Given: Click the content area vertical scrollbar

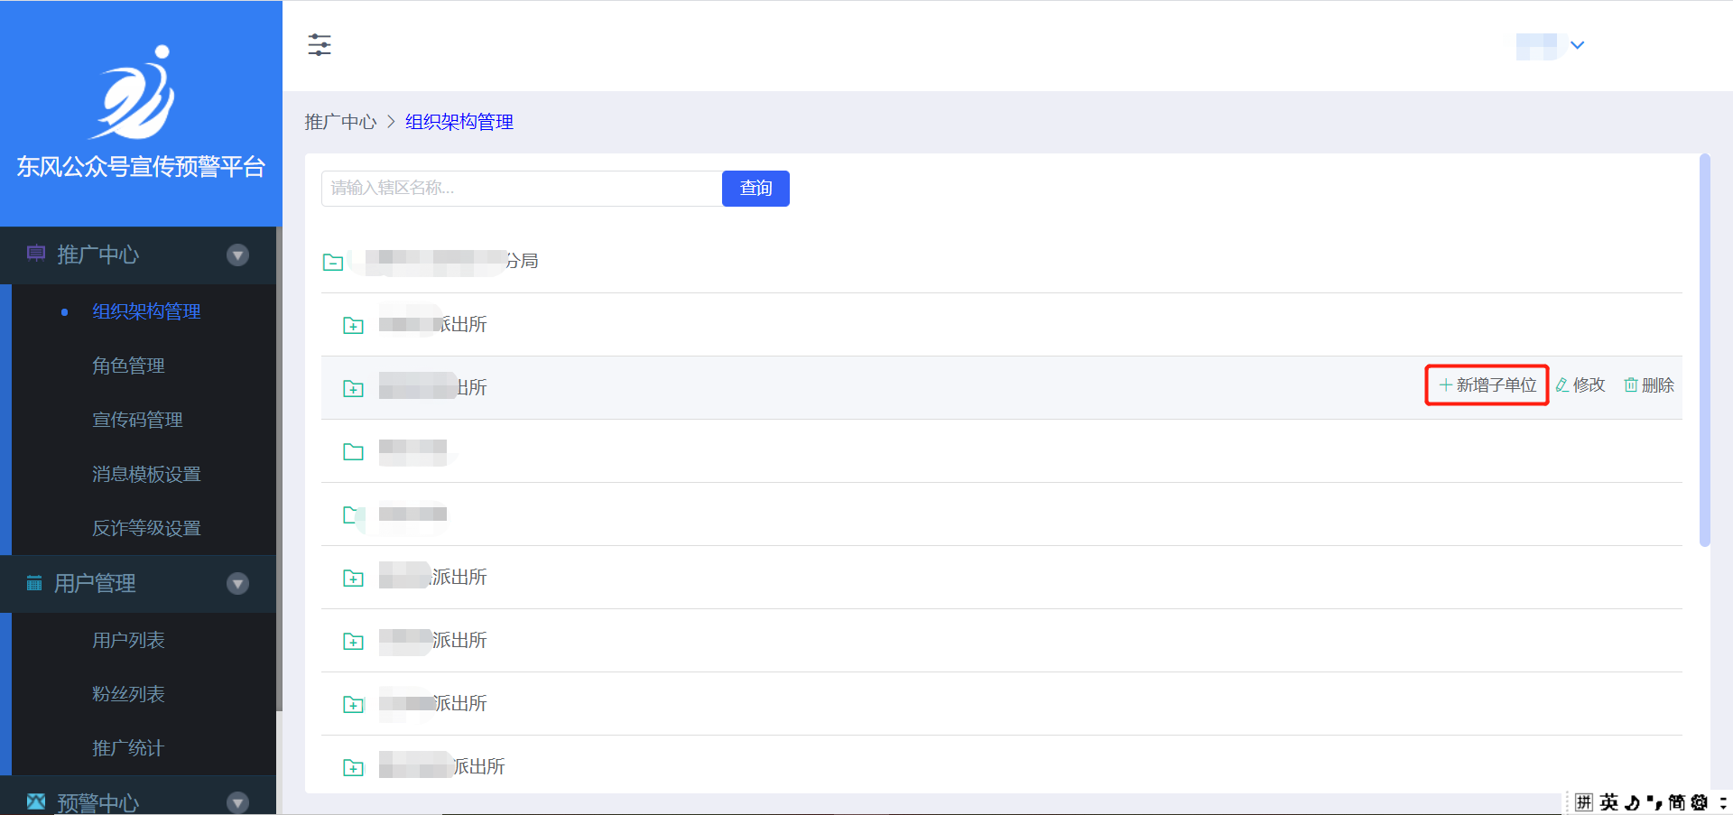Looking at the screenshot, I should click(1704, 350).
